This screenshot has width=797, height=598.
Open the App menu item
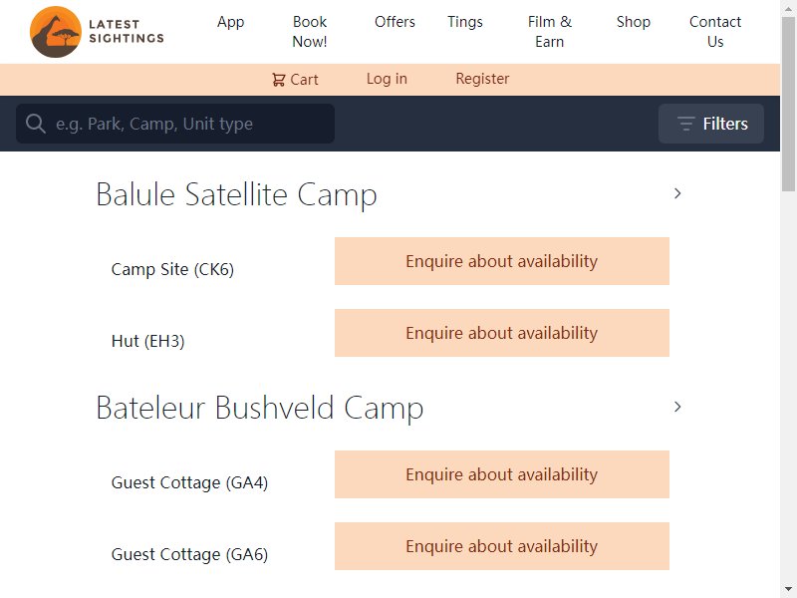pyautogui.click(x=230, y=22)
